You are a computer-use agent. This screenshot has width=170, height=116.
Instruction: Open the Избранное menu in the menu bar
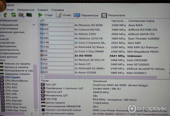[26, 10]
